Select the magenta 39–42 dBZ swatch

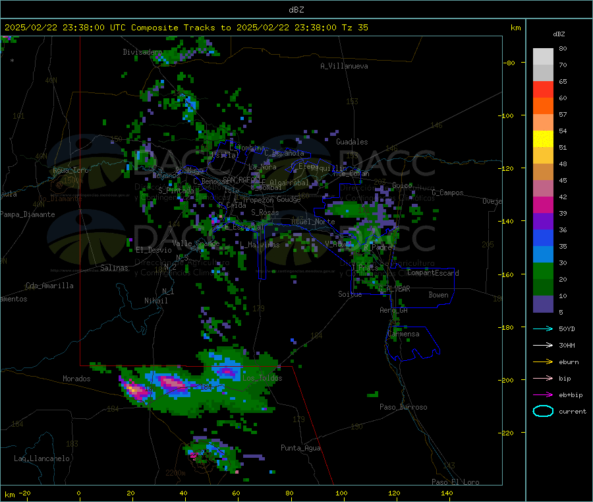pyautogui.click(x=543, y=204)
